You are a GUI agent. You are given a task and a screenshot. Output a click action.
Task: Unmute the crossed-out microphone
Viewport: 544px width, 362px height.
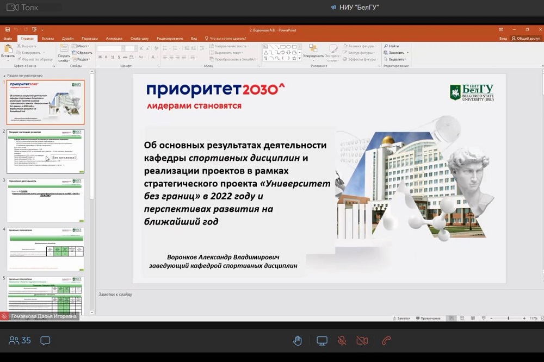(x=342, y=341)
